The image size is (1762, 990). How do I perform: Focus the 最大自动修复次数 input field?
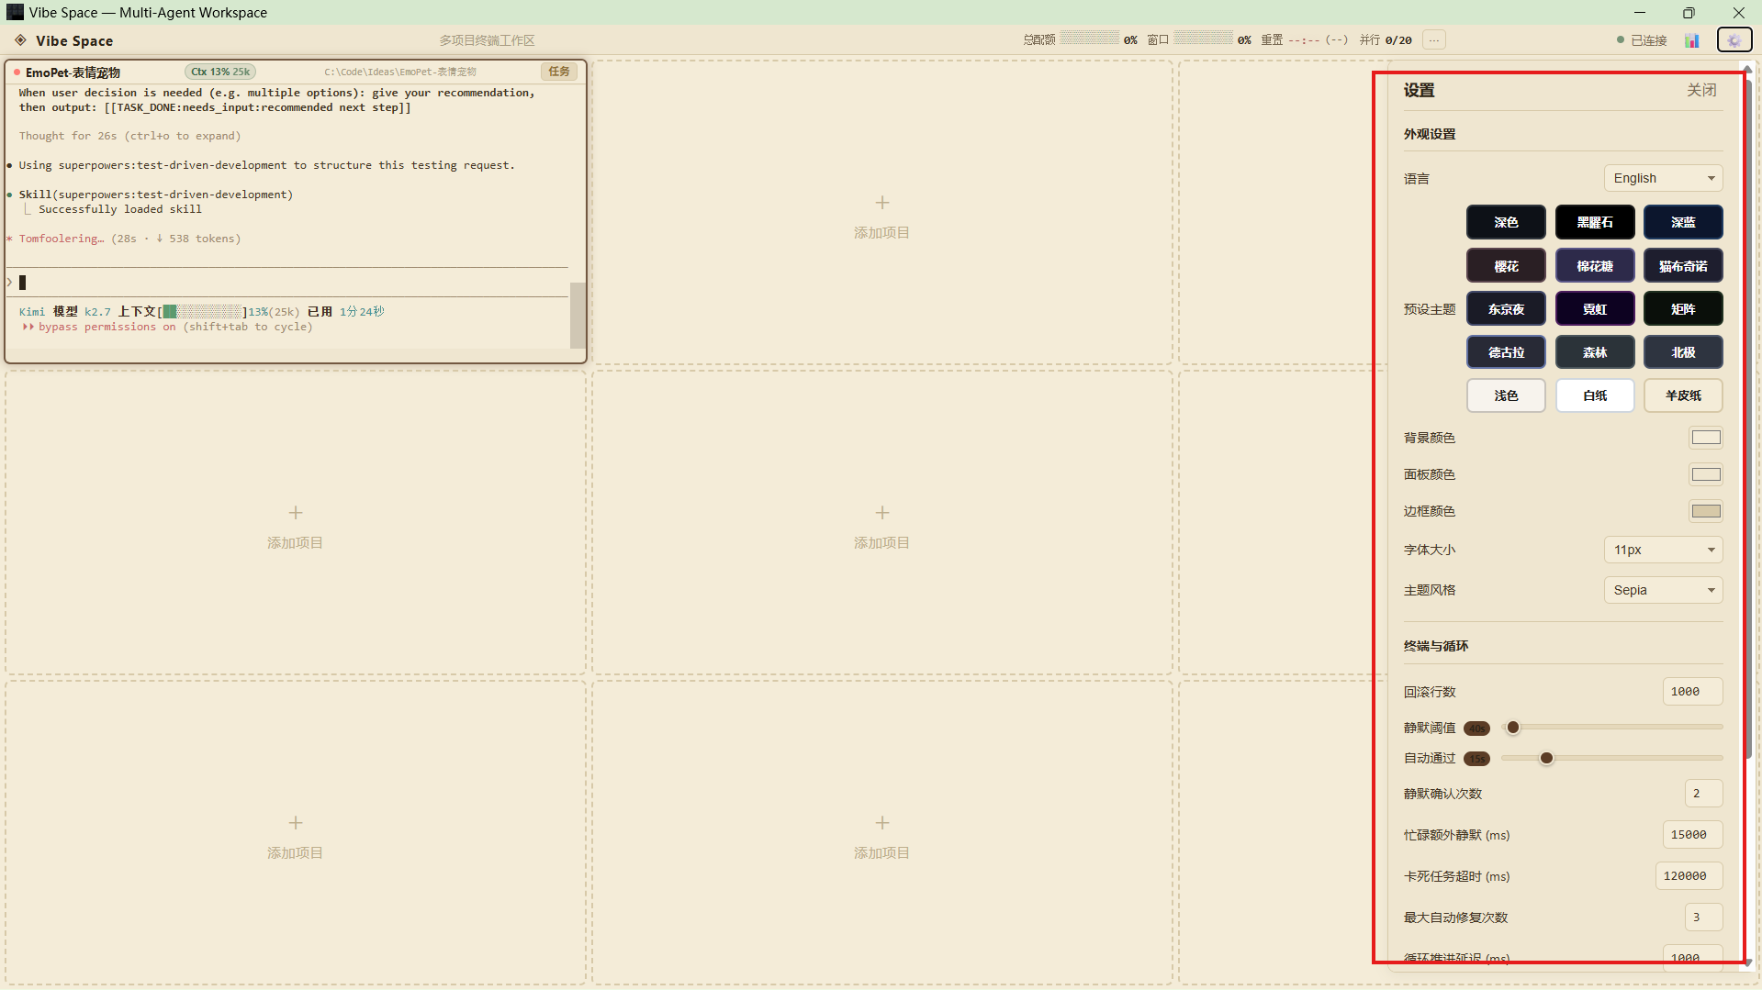click(1703, 918)
